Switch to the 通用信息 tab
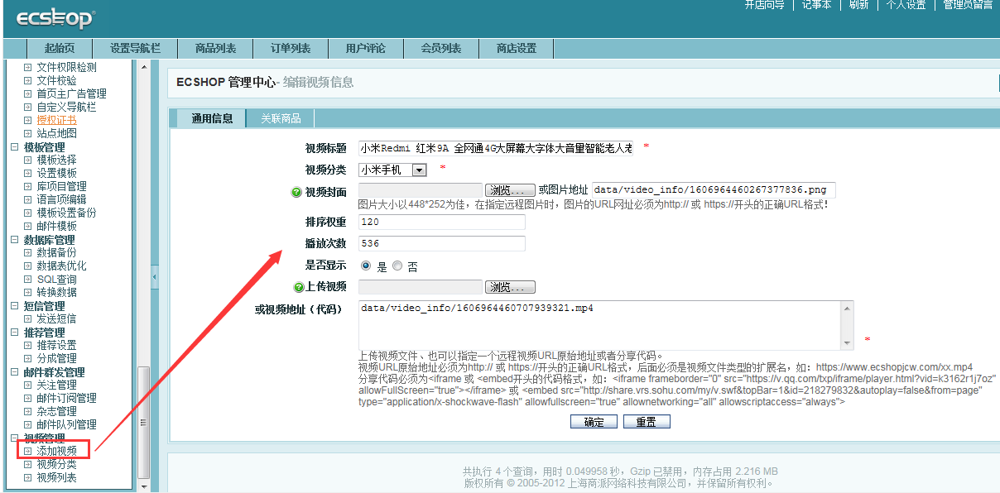1000x493 pixels. 212,118
